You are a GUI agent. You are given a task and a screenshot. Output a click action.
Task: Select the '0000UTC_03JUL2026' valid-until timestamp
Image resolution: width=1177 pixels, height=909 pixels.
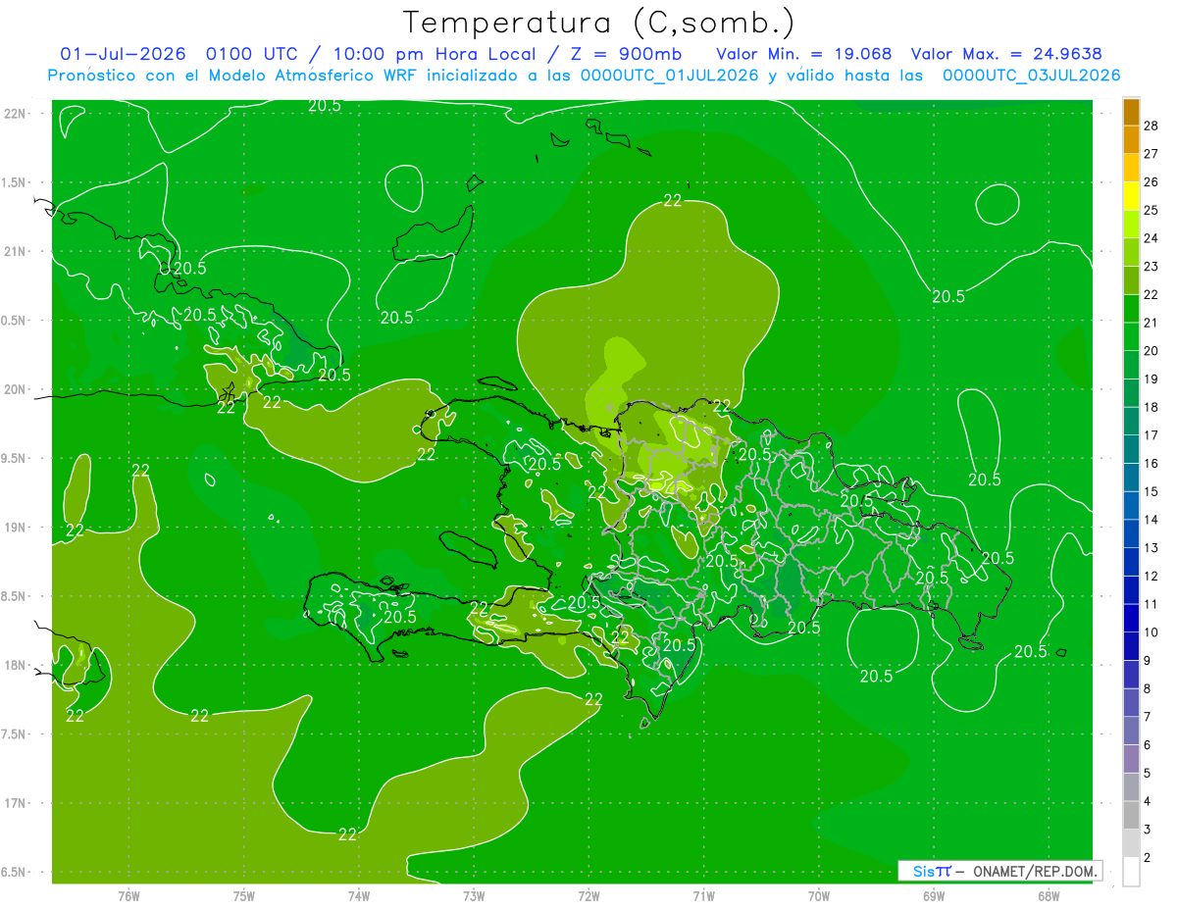click(1031, 76)
